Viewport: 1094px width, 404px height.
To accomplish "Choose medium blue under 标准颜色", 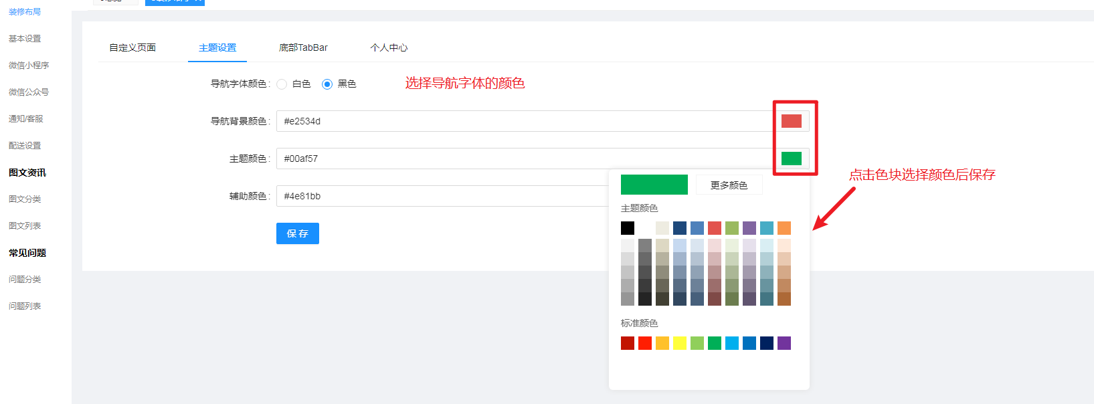I will coord(749,343).
